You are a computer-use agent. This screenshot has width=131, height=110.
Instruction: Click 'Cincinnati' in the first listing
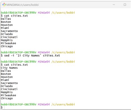pos(9,37)
